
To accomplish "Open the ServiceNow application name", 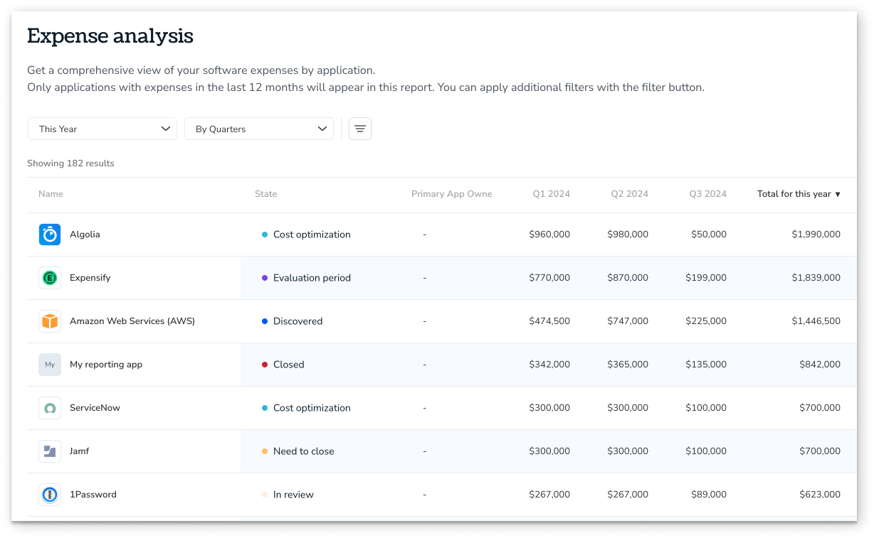I will point(95,408).
